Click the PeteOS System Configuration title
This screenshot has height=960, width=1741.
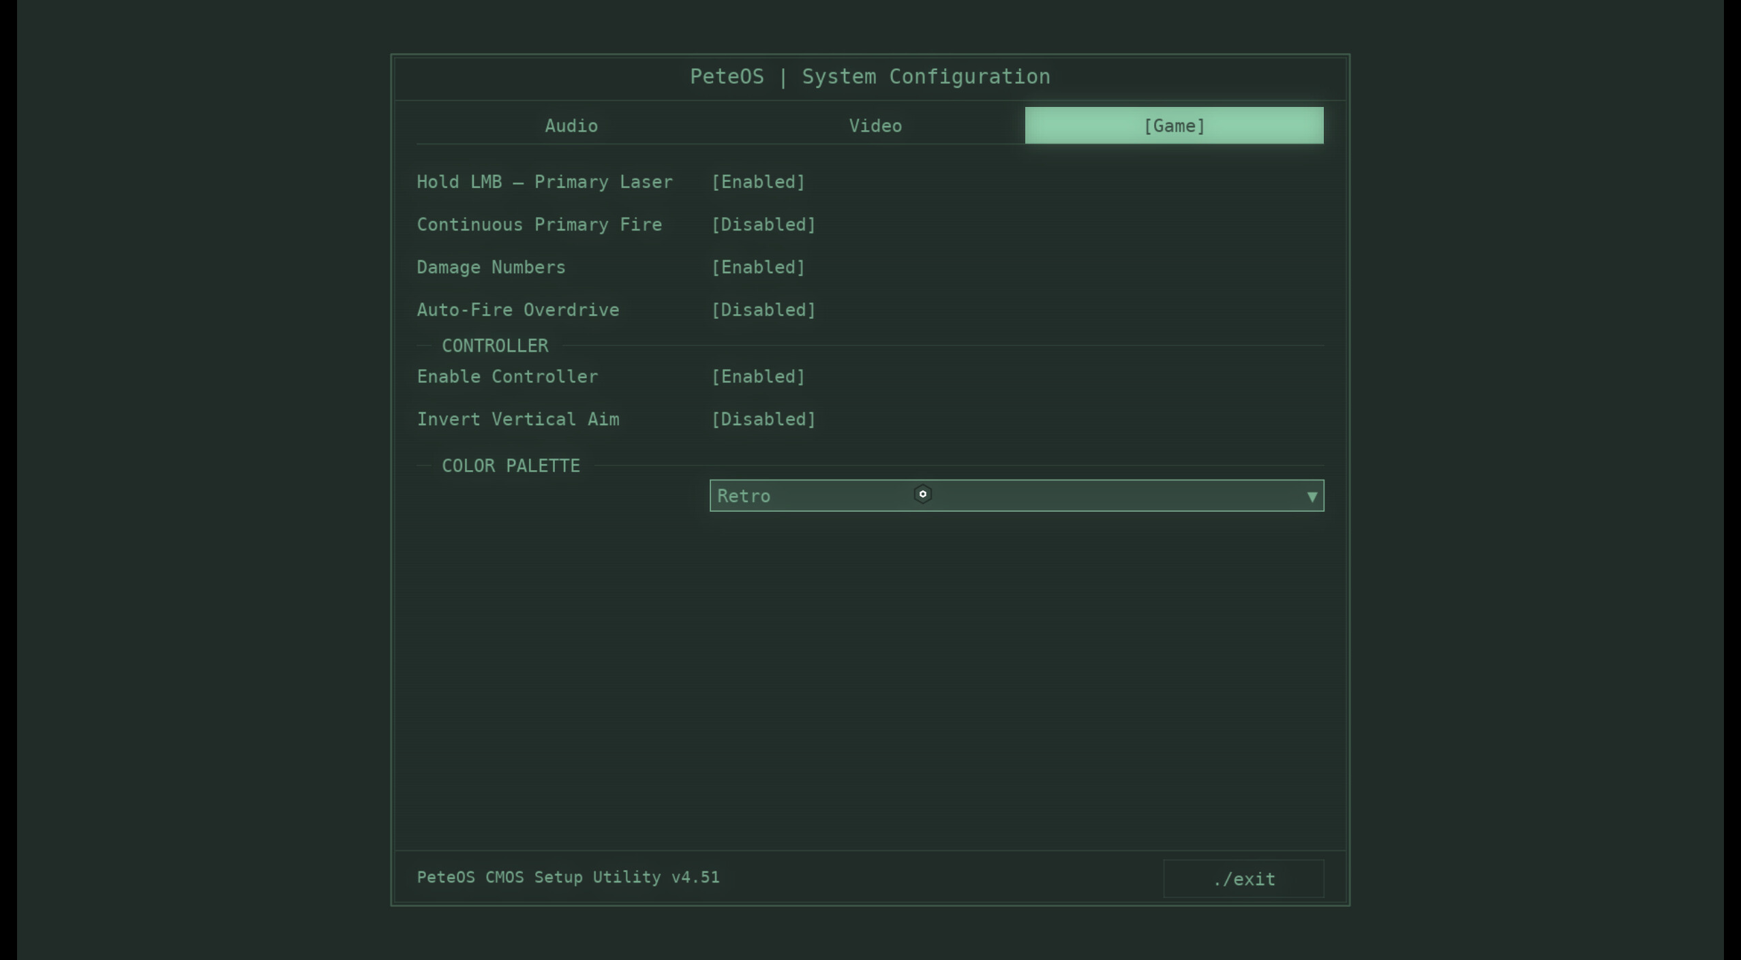870,76
